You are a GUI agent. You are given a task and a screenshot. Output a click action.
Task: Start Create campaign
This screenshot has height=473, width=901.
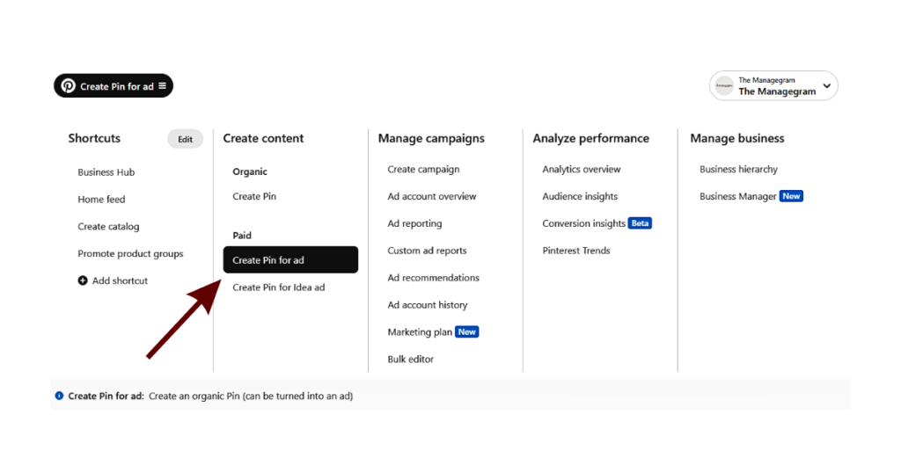[423, 170]
